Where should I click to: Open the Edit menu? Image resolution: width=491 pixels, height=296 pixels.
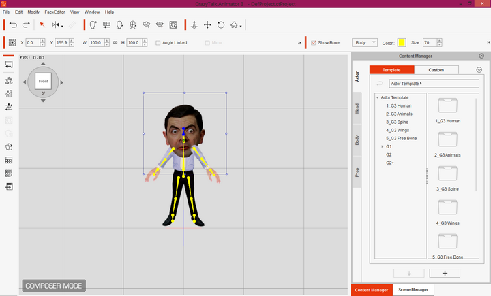[19, 12]
